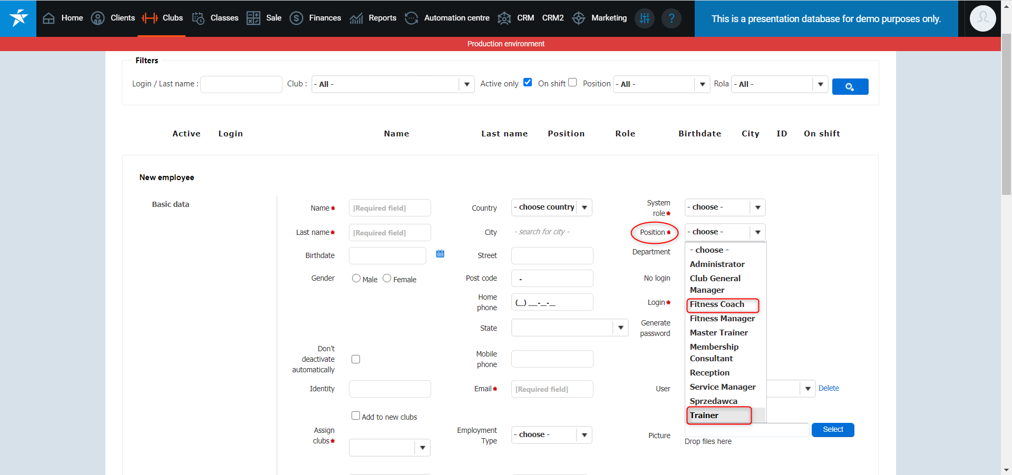
Task: Enable the On shift filter checkbox
Action: [572, 83]
